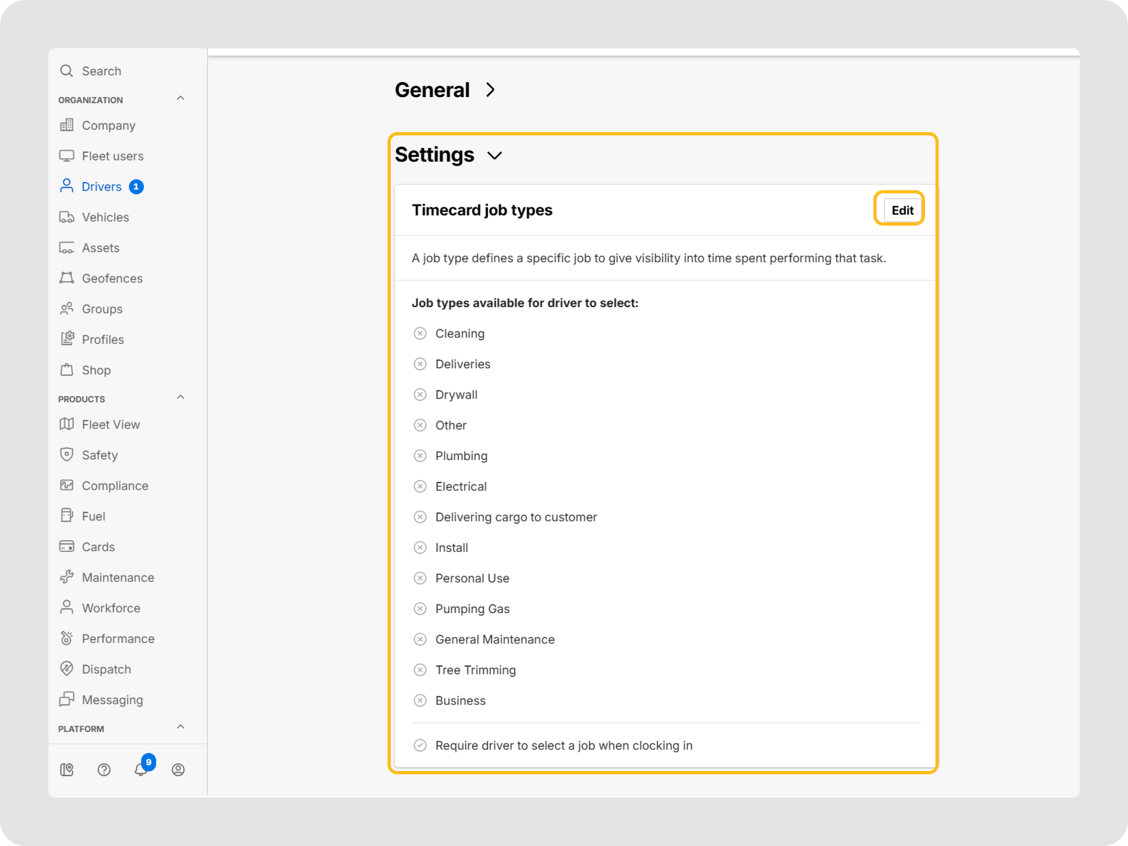Click the Geofences polygon icon

coord(66,278)
